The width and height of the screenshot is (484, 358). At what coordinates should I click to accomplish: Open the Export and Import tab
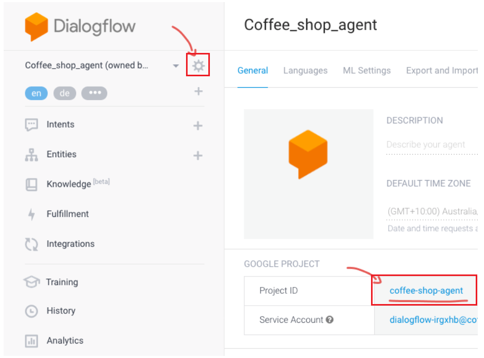pos(442,71)
